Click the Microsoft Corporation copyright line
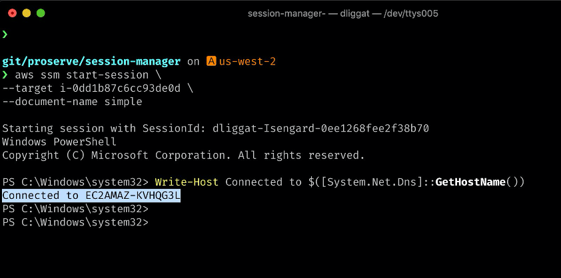The image size is (561, 278). [183, 156]
